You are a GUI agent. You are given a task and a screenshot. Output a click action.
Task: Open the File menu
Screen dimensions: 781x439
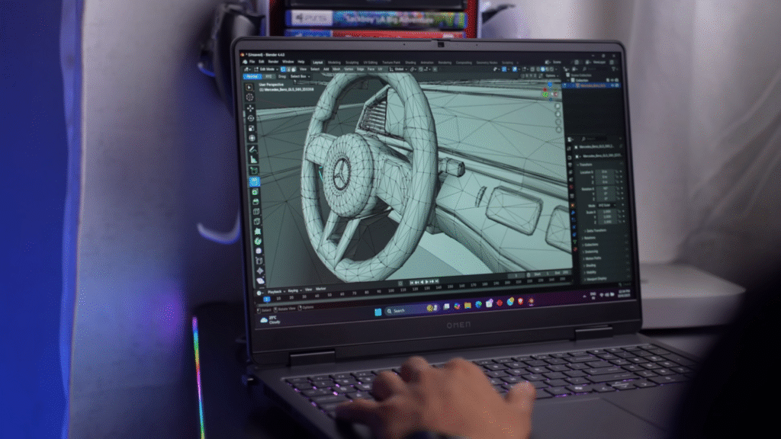251,61
